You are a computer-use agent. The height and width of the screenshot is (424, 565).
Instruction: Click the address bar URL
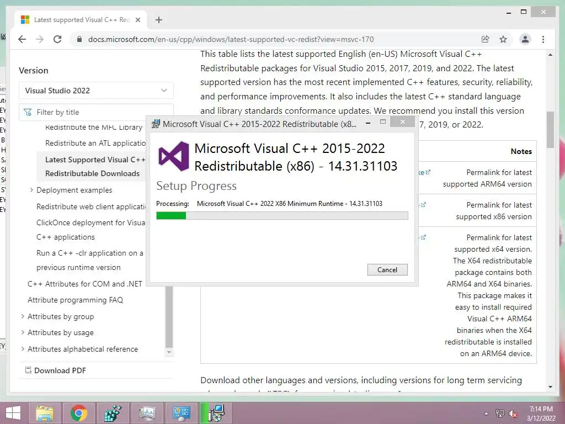pos(231,39)
